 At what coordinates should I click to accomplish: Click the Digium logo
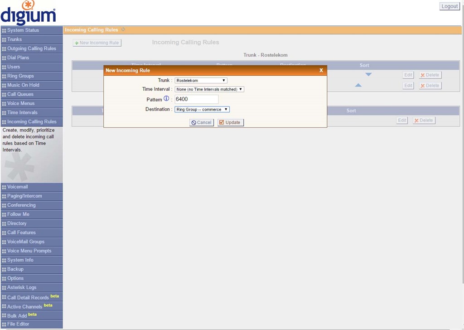[28, 12]
